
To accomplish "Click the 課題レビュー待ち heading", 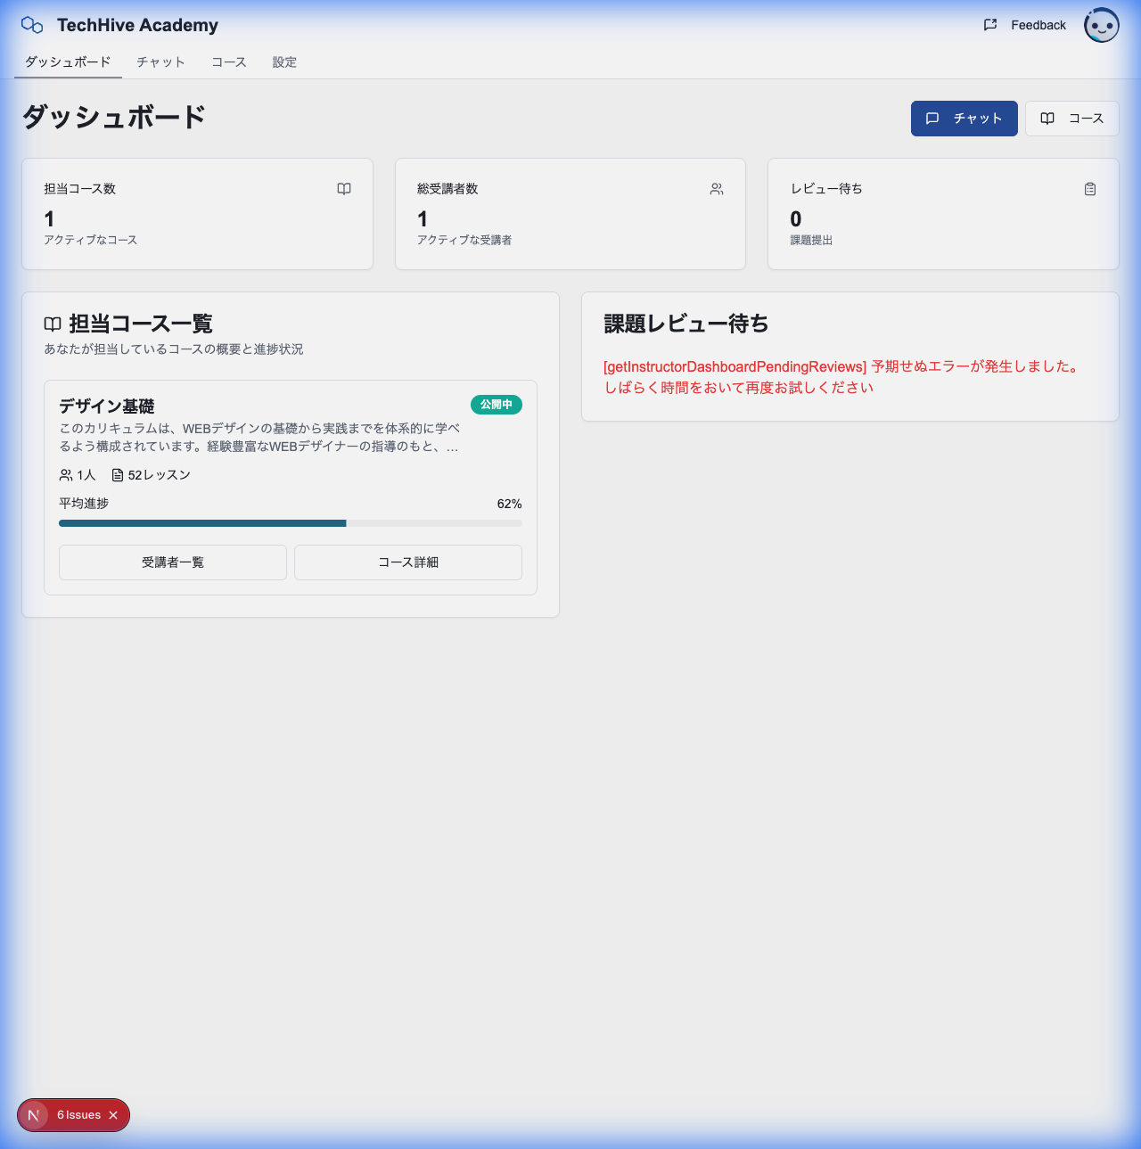I will 686,324.
